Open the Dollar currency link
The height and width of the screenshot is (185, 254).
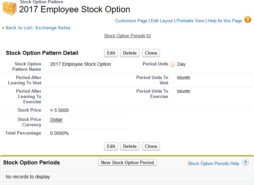pos(56,120)
